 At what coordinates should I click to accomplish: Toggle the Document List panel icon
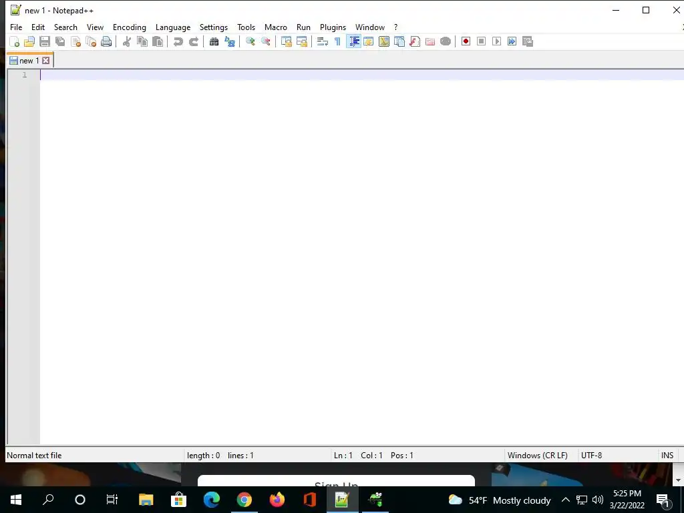pos(399,41)
